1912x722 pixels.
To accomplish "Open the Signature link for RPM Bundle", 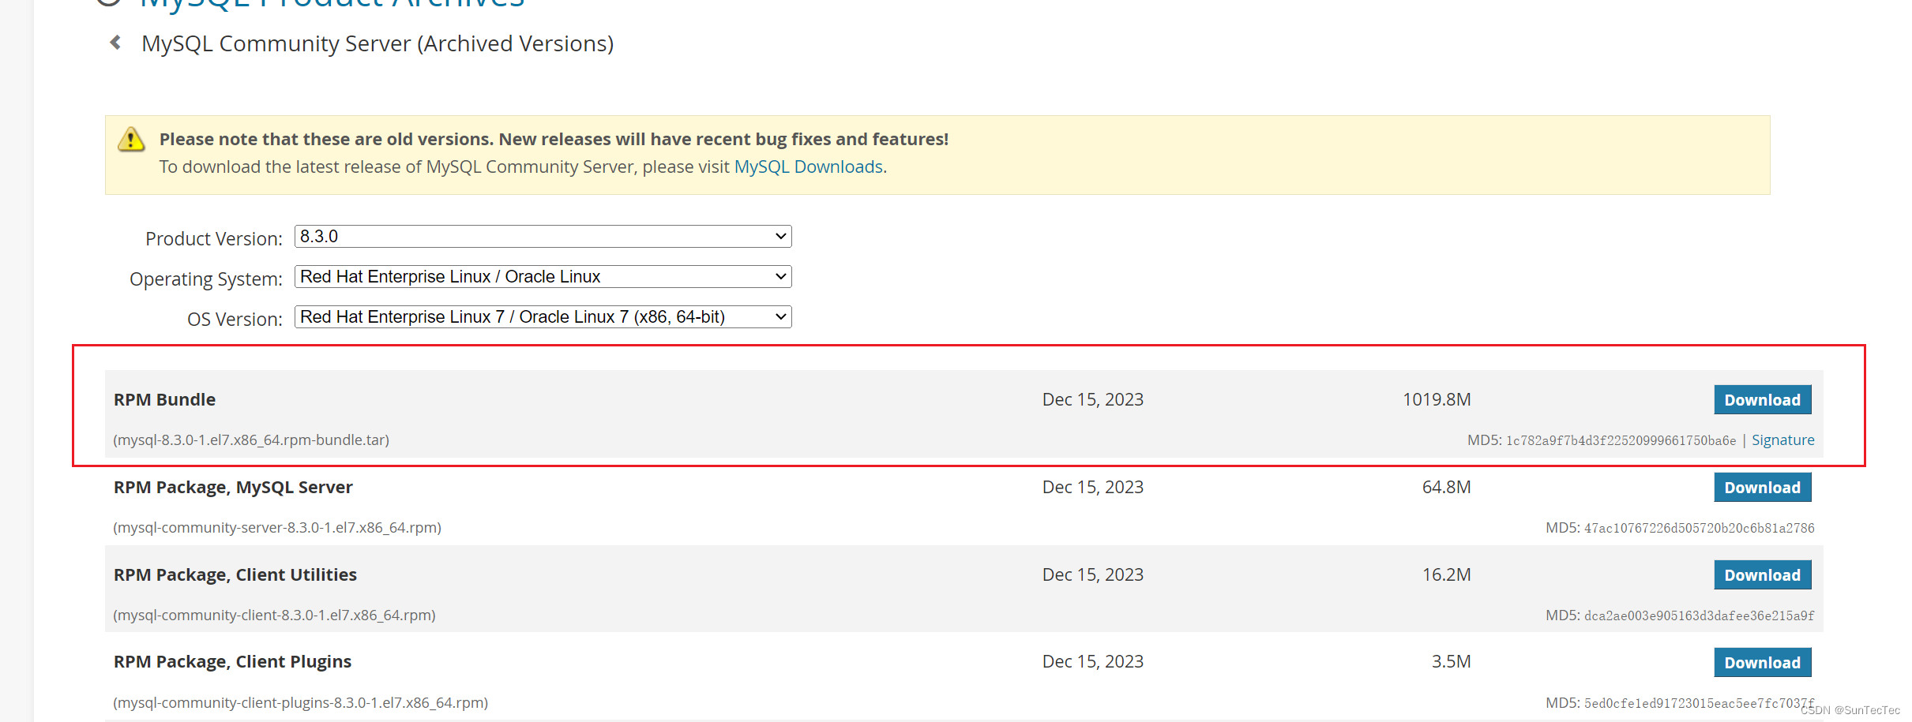I will pos(1783,440).
